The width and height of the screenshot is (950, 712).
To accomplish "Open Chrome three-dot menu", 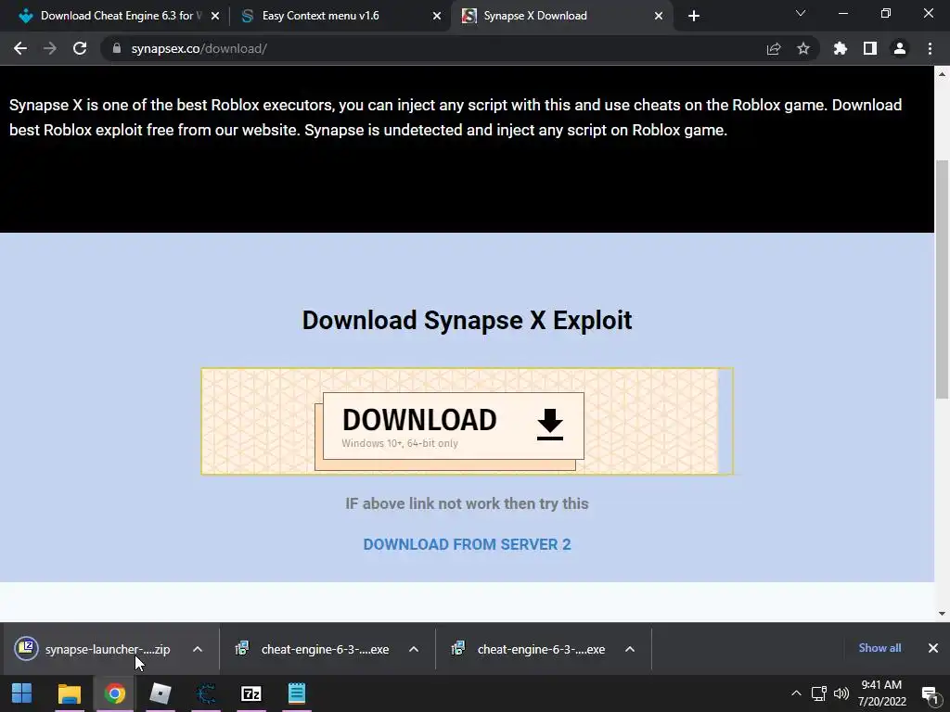I will coord(930,48).
